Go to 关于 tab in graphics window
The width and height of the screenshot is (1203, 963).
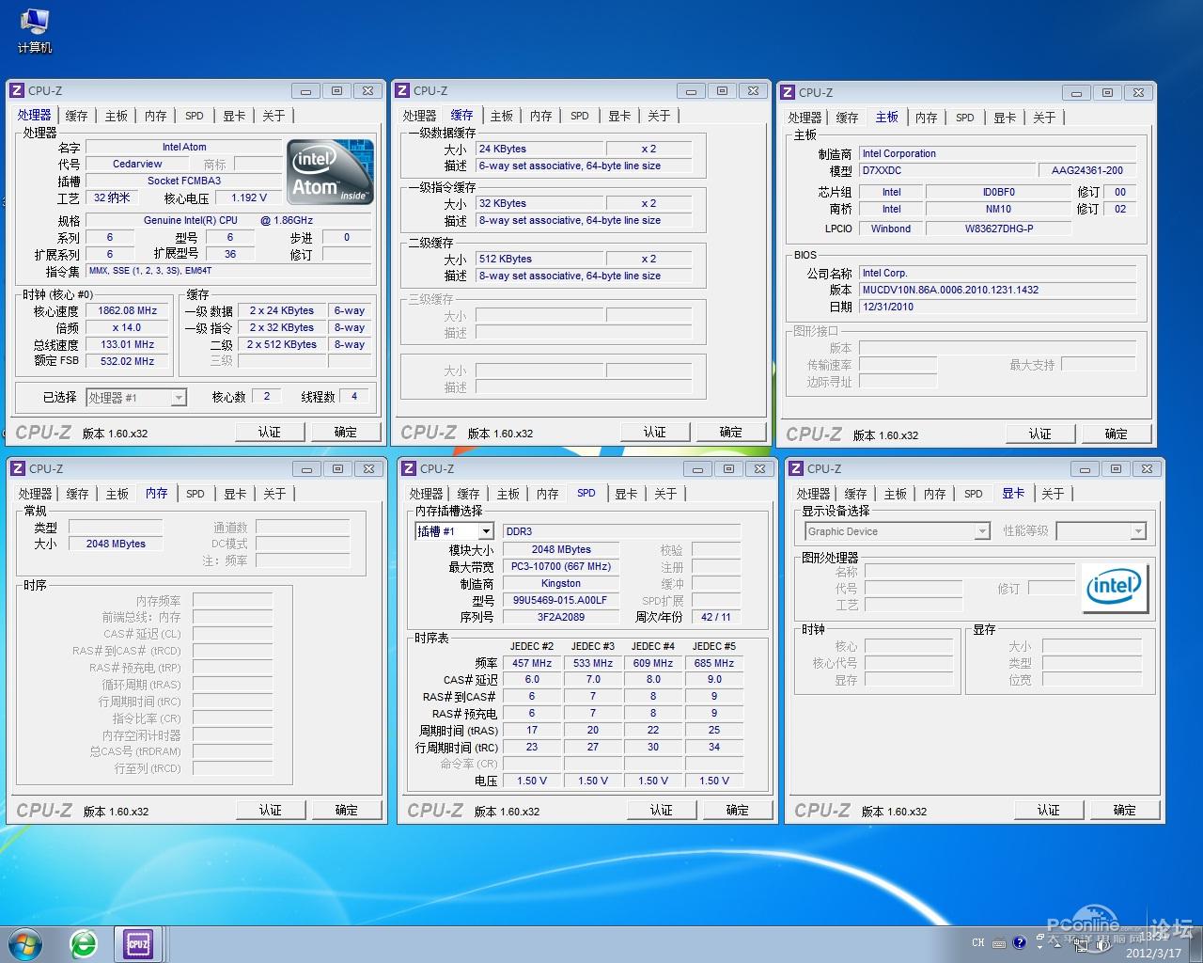[1053, 494]
